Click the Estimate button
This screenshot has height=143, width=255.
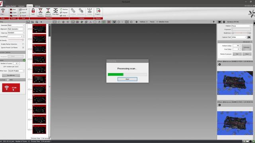click(x=246, y=47)
